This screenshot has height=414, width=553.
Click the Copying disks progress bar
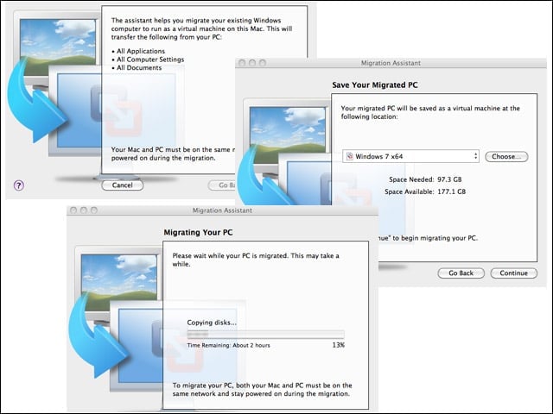pos(265,334)
